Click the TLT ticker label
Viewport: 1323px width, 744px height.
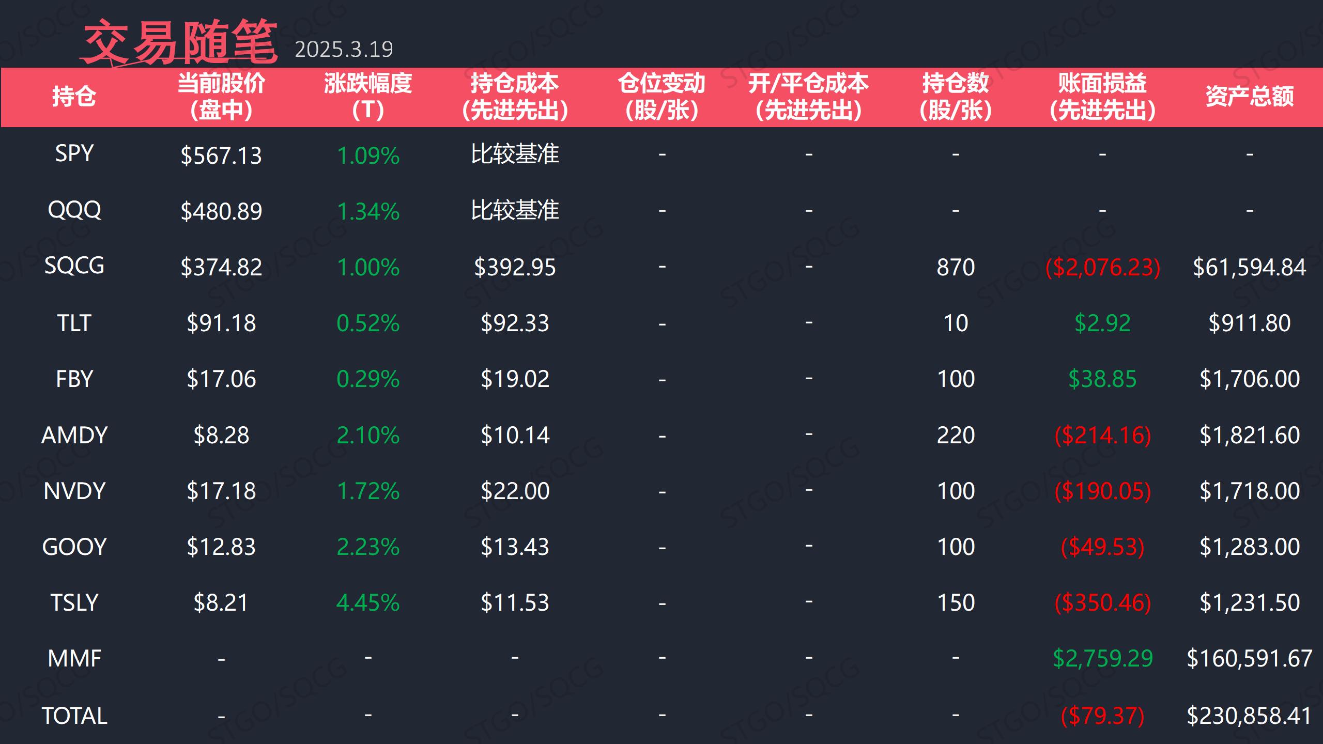(74, 323)
